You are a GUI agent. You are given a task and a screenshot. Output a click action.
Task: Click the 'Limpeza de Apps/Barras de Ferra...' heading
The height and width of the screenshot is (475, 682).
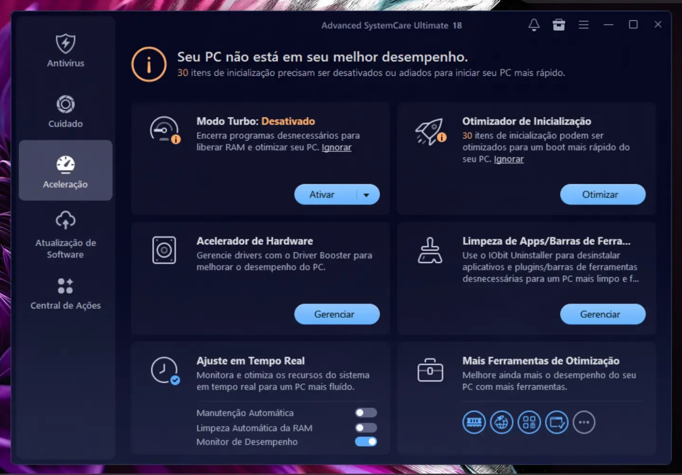pyautogui.click(x=547, y=241)
